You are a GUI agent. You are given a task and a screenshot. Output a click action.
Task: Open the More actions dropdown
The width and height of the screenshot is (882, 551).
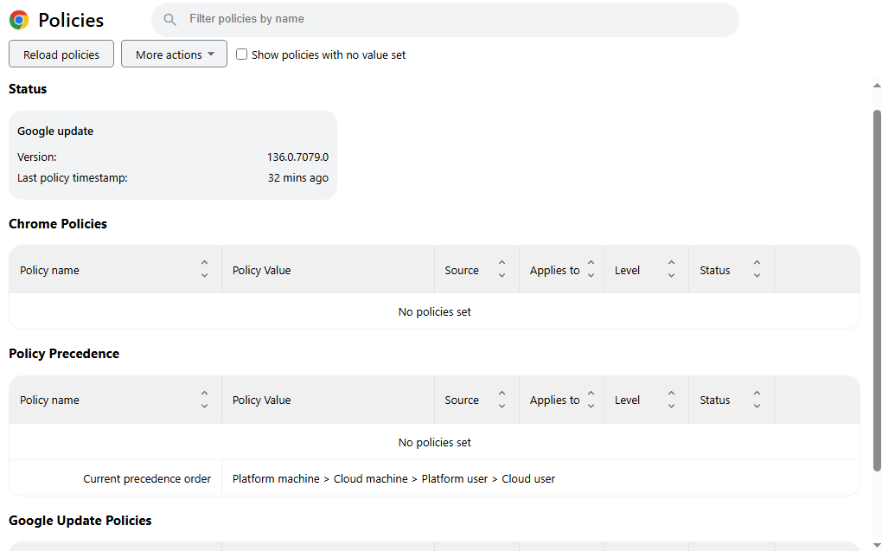click(x=175, y=54)
